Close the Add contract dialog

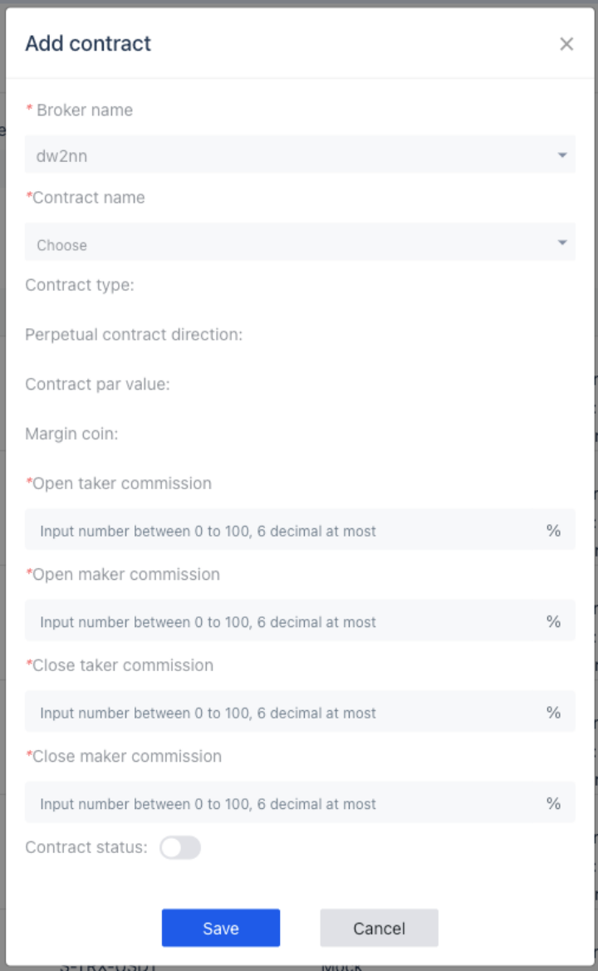[566, 44]
